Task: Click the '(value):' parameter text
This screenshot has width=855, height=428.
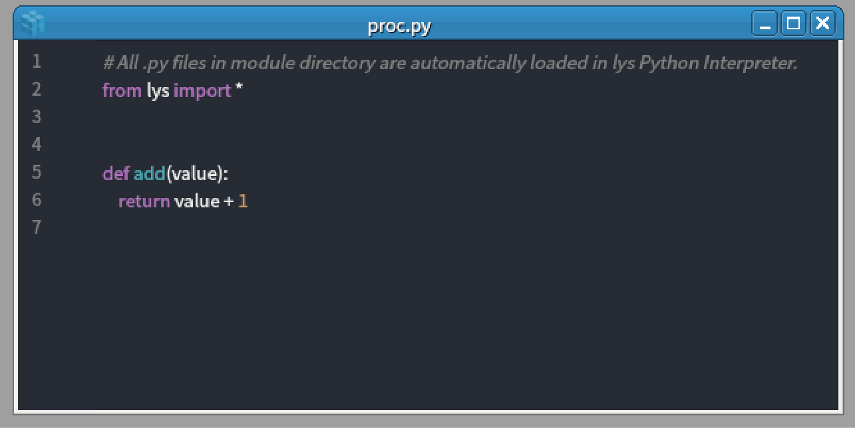Action: [x=197, y=174]
